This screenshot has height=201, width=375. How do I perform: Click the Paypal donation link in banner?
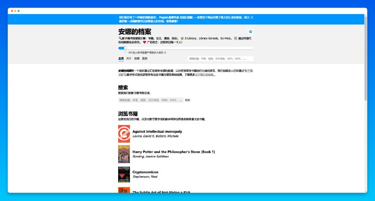pos(165,17)
